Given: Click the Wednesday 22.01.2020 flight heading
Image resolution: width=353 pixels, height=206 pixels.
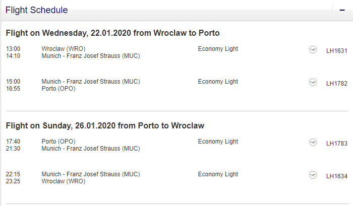Looking at the screenshot, I should [x=112, y=33].
